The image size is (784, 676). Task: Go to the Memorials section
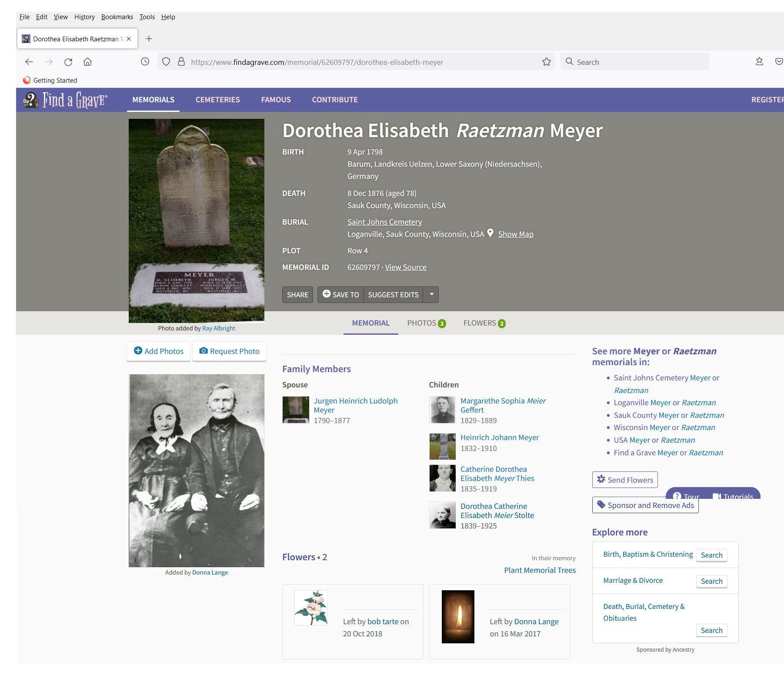[153, 100]
